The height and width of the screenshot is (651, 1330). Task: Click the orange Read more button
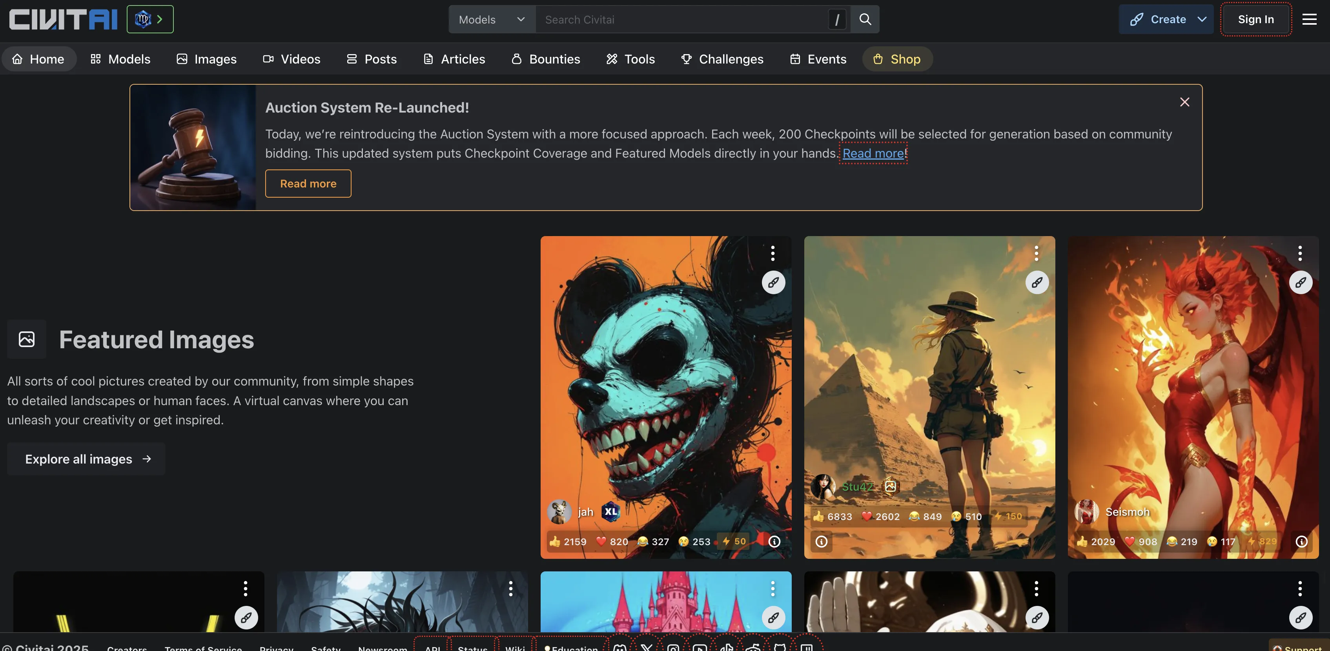point(308,183)
